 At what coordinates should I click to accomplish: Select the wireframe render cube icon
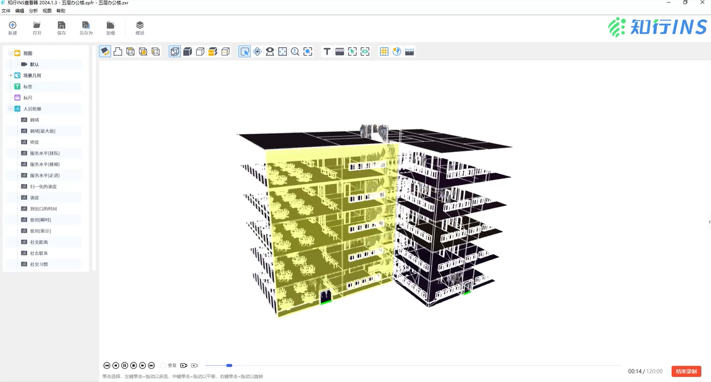tap(174, 52)
